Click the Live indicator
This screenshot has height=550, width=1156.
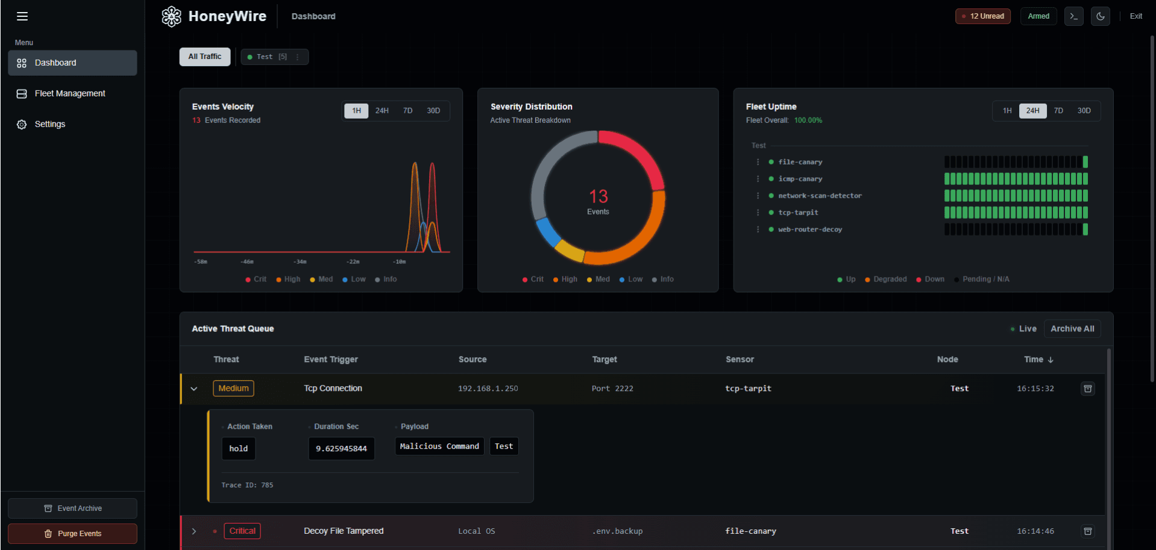[1023, 329]
